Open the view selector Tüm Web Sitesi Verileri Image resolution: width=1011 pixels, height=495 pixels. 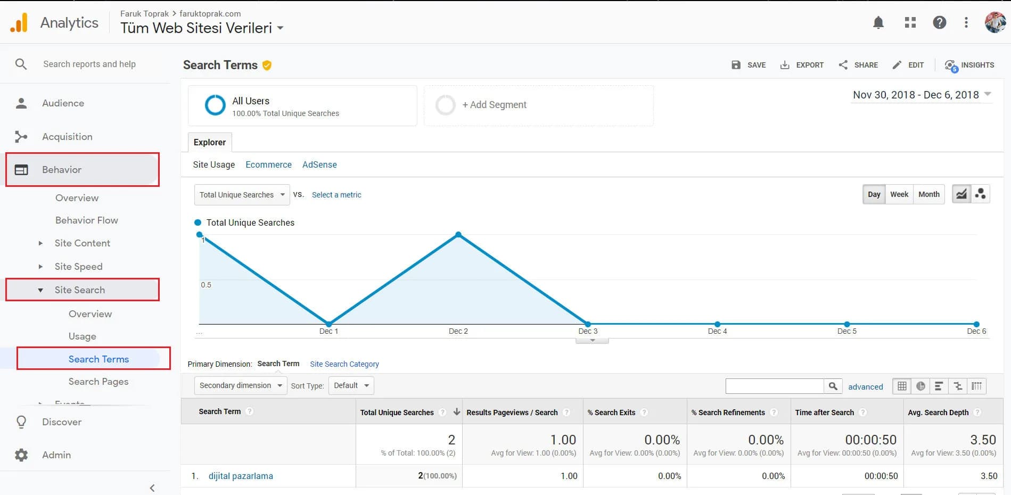(202, 28)
